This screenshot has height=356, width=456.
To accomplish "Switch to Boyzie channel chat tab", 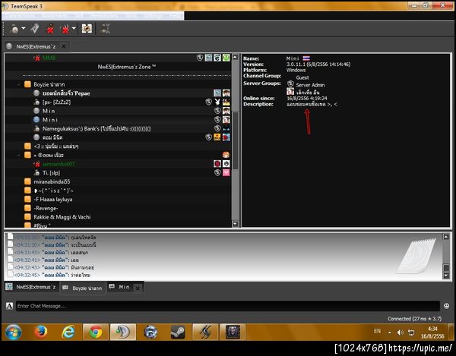I will click(83, 288).
